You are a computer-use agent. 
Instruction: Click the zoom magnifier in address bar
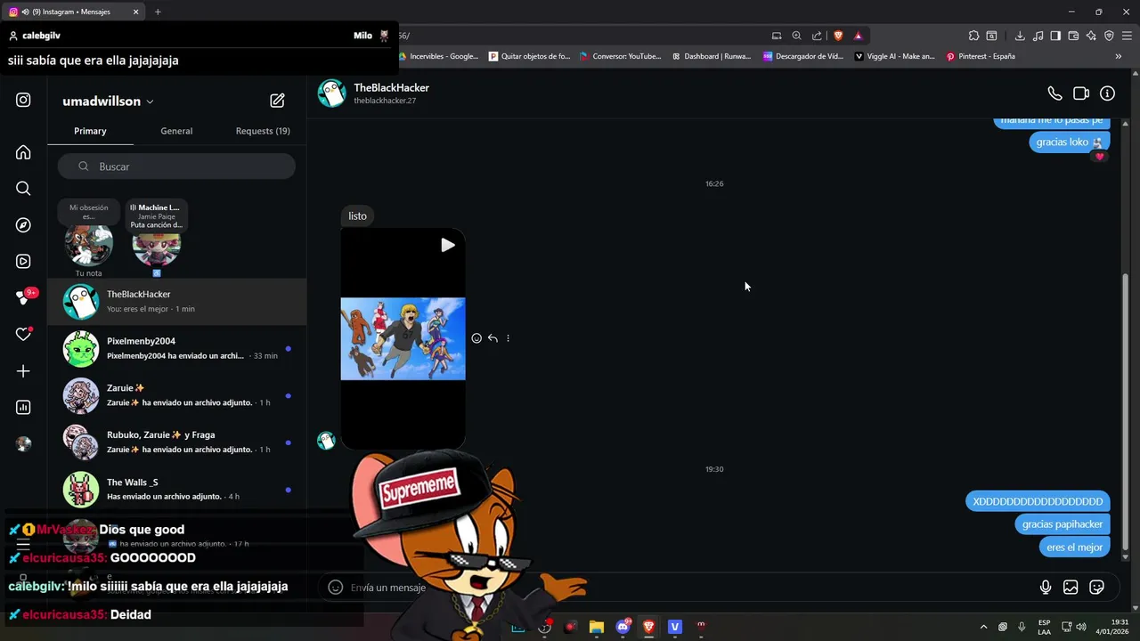(796, 36)
